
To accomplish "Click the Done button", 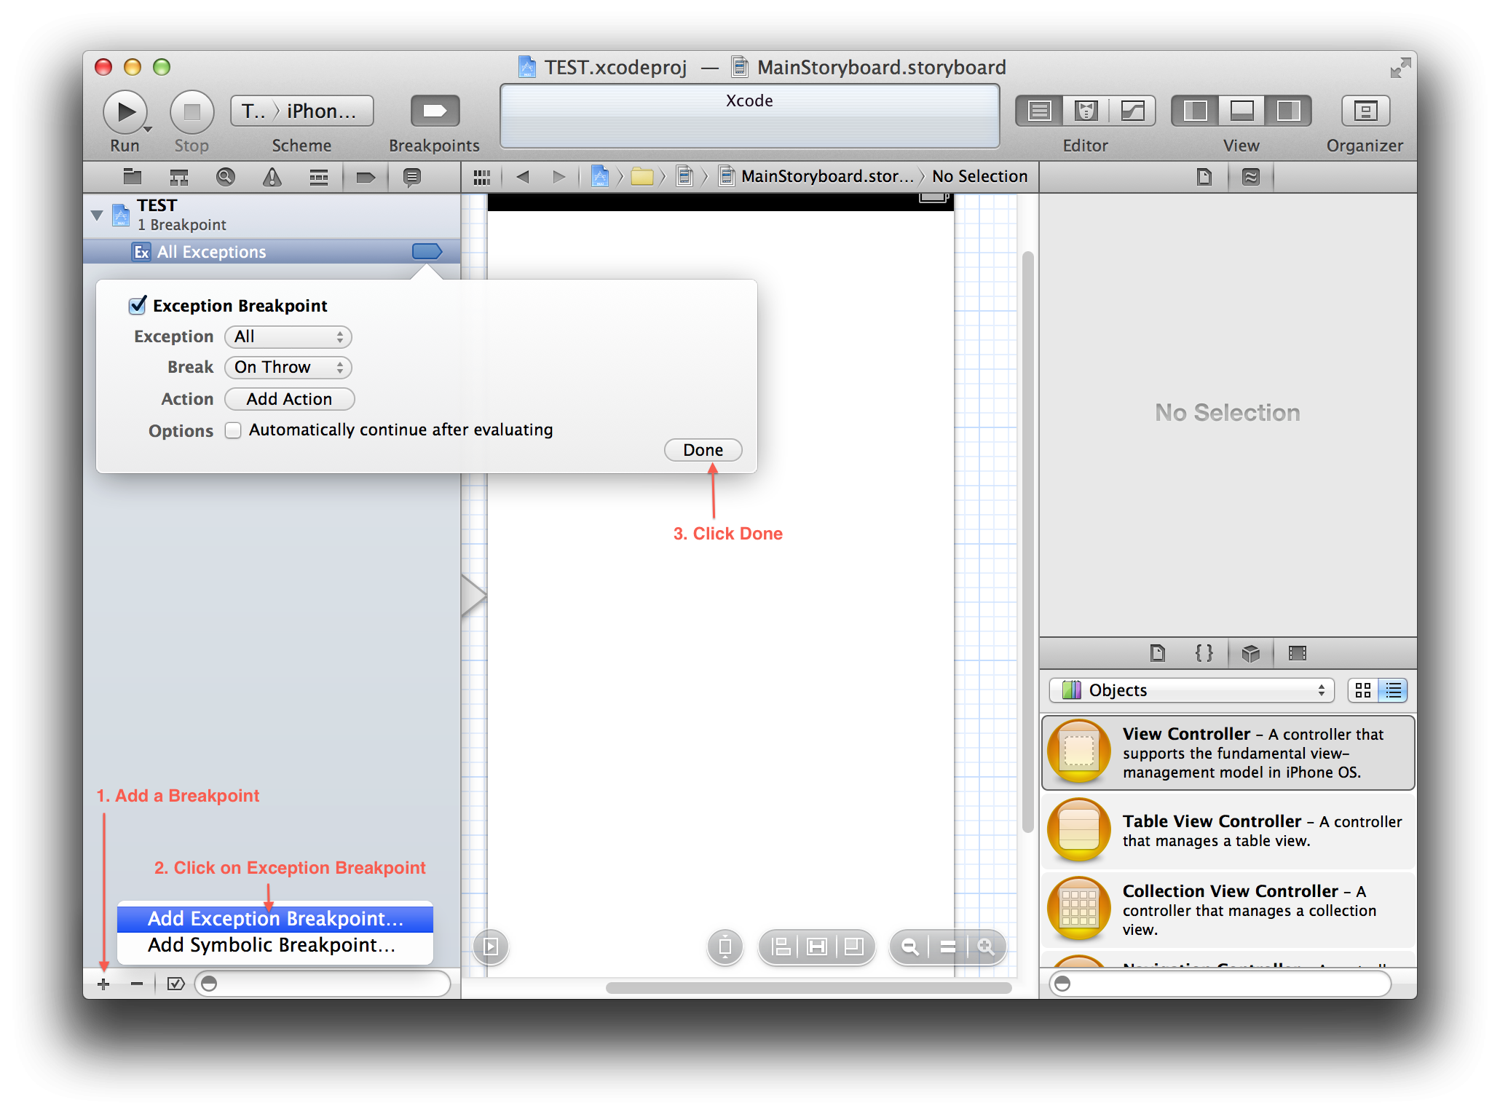I will [x=703, y=450].
